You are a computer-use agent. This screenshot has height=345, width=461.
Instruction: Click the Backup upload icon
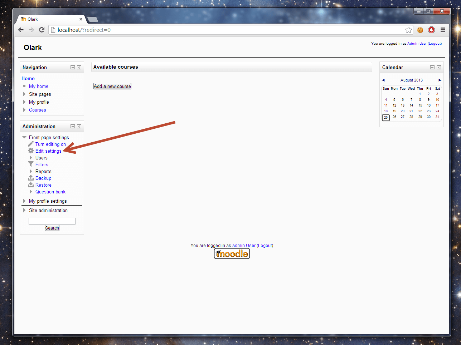click(x=31, y=178)
